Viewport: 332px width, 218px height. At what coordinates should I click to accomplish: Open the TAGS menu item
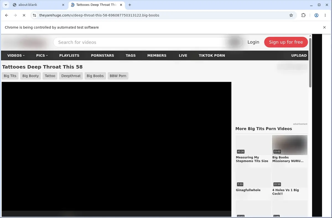point(131,55)
